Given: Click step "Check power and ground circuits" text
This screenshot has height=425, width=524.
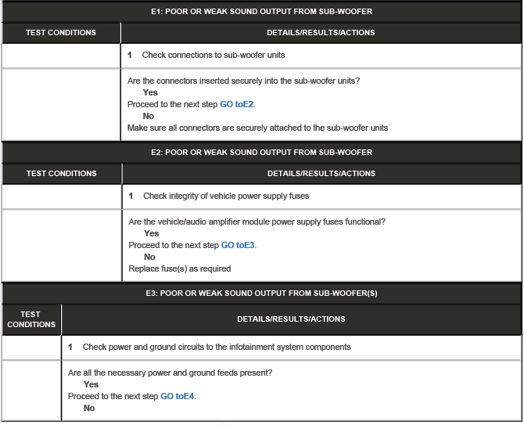Looking at the screenshot, I should point(217,347).
